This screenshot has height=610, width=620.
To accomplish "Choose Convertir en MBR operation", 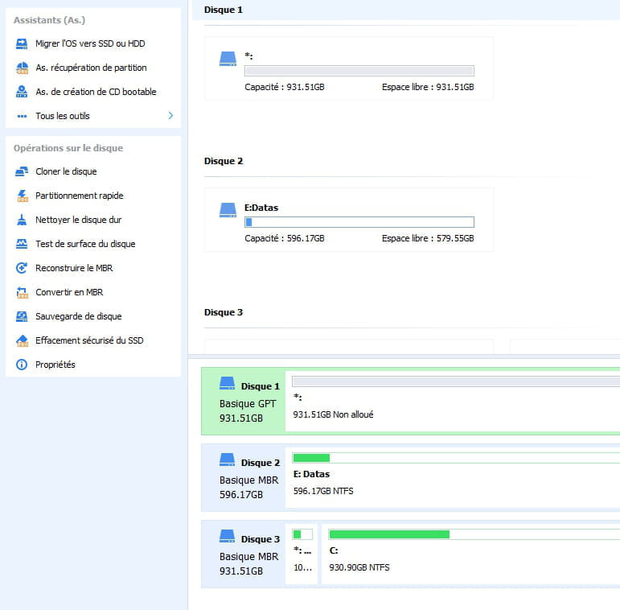I will 69,292.
